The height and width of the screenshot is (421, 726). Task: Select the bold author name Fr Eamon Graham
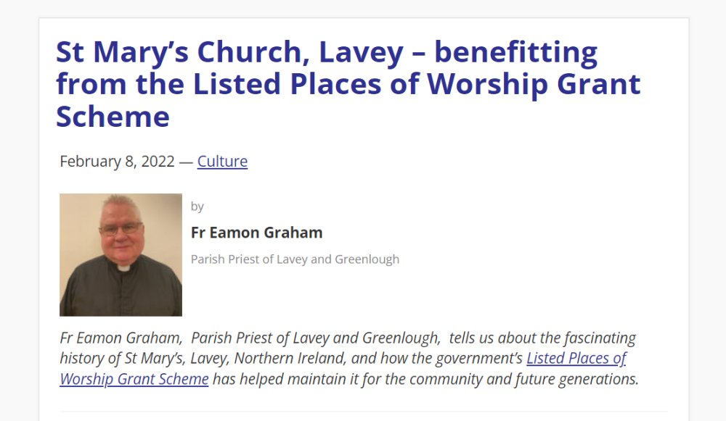[x=256, y=233]
